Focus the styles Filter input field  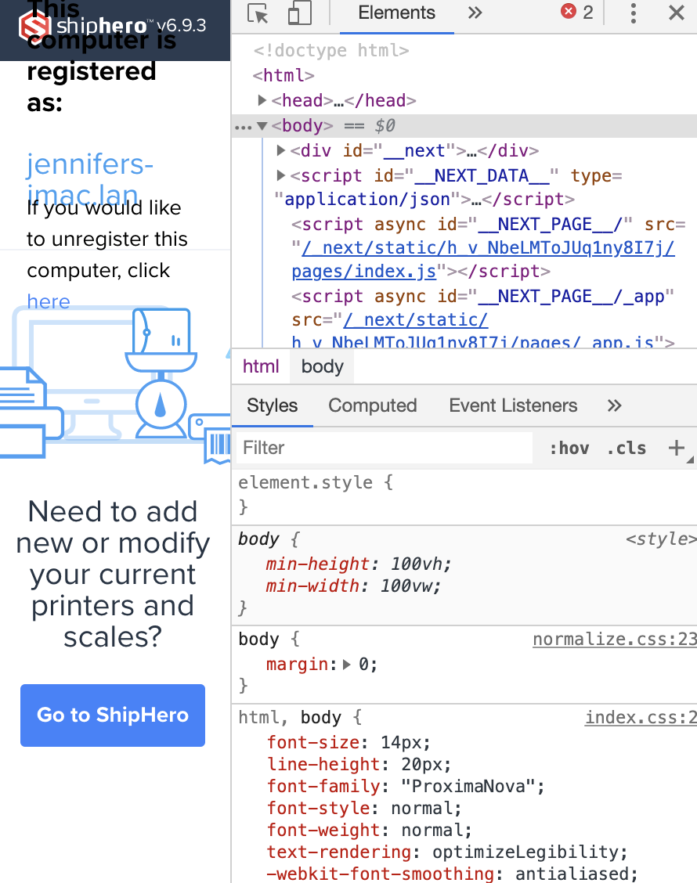coord(384,448)
